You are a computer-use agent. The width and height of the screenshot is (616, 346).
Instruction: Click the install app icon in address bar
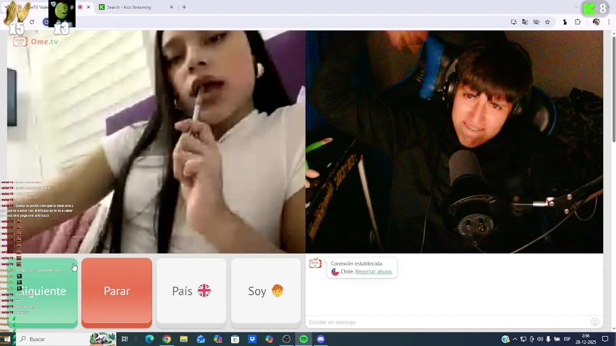tap(514, 22)
